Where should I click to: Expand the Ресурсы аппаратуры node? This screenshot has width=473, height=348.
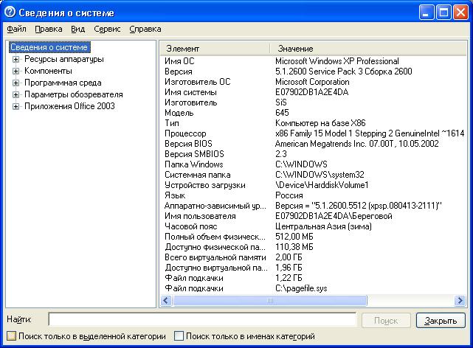(x=15, y=60)
